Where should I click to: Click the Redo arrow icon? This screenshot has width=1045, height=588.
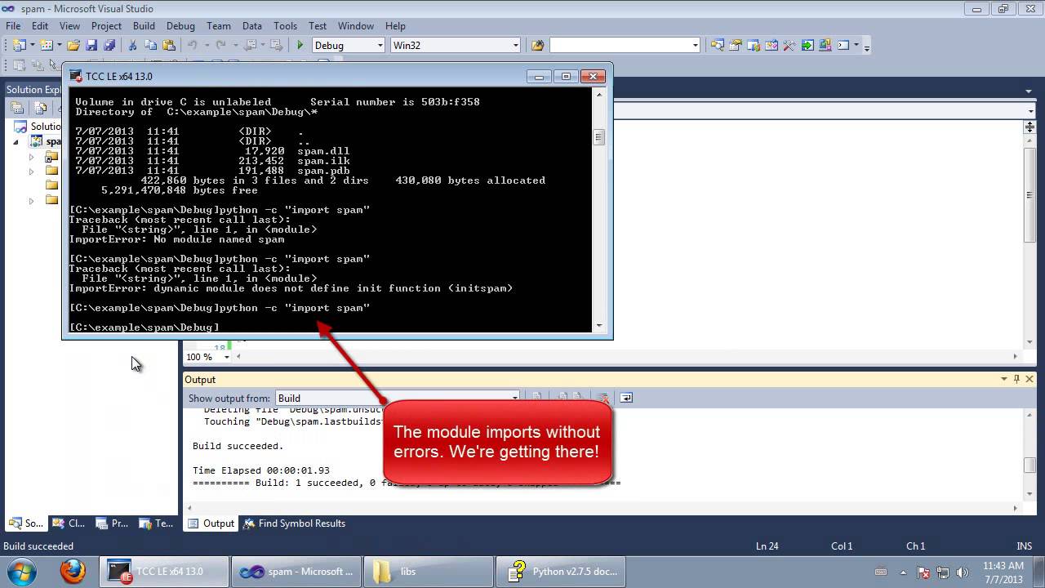click(220, 46)
